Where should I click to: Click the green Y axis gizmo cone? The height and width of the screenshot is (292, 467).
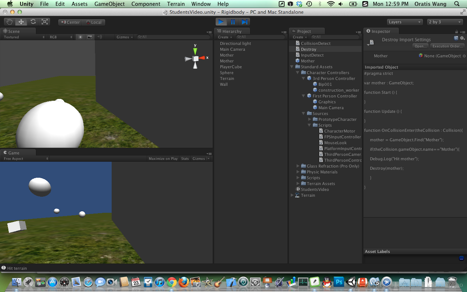(196, 51)
